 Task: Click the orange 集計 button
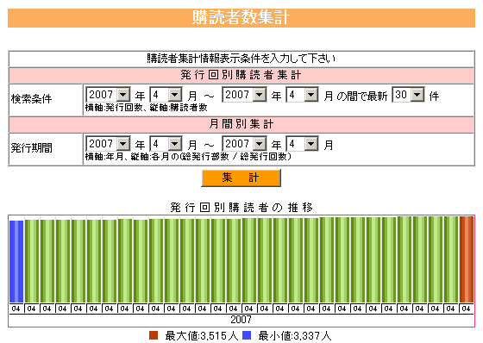(x=241, y=178)
